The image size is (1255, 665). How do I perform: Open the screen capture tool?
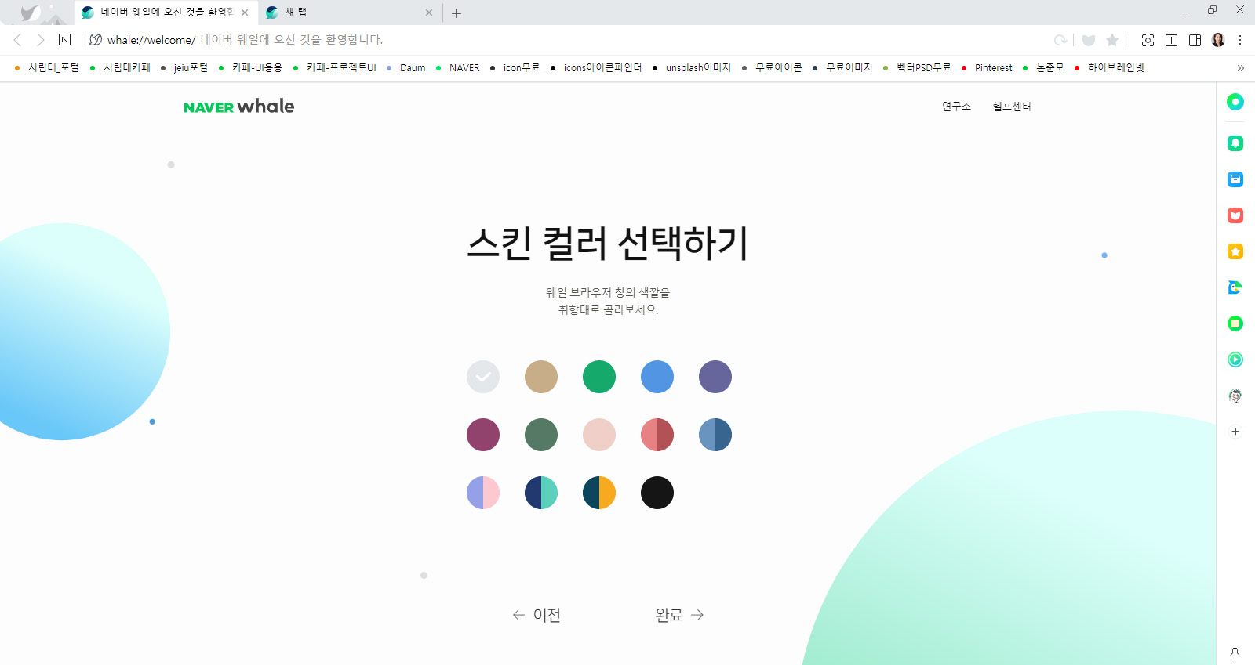pos(1148,40)
